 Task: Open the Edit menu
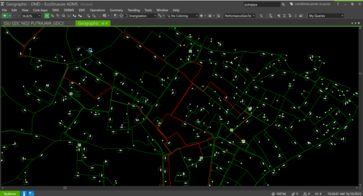tap(14, 10)
